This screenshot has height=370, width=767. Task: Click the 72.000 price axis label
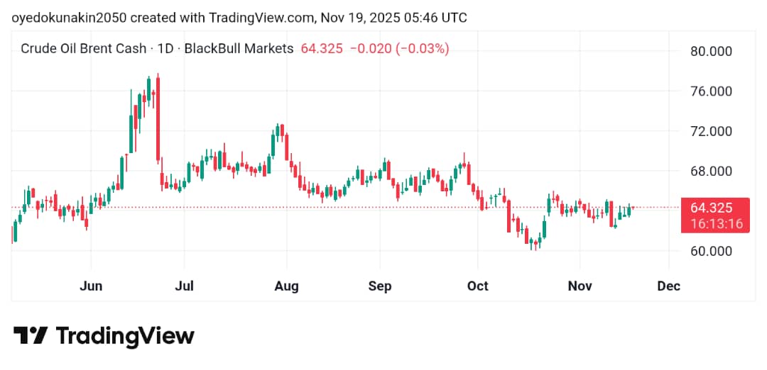[710, 131]
